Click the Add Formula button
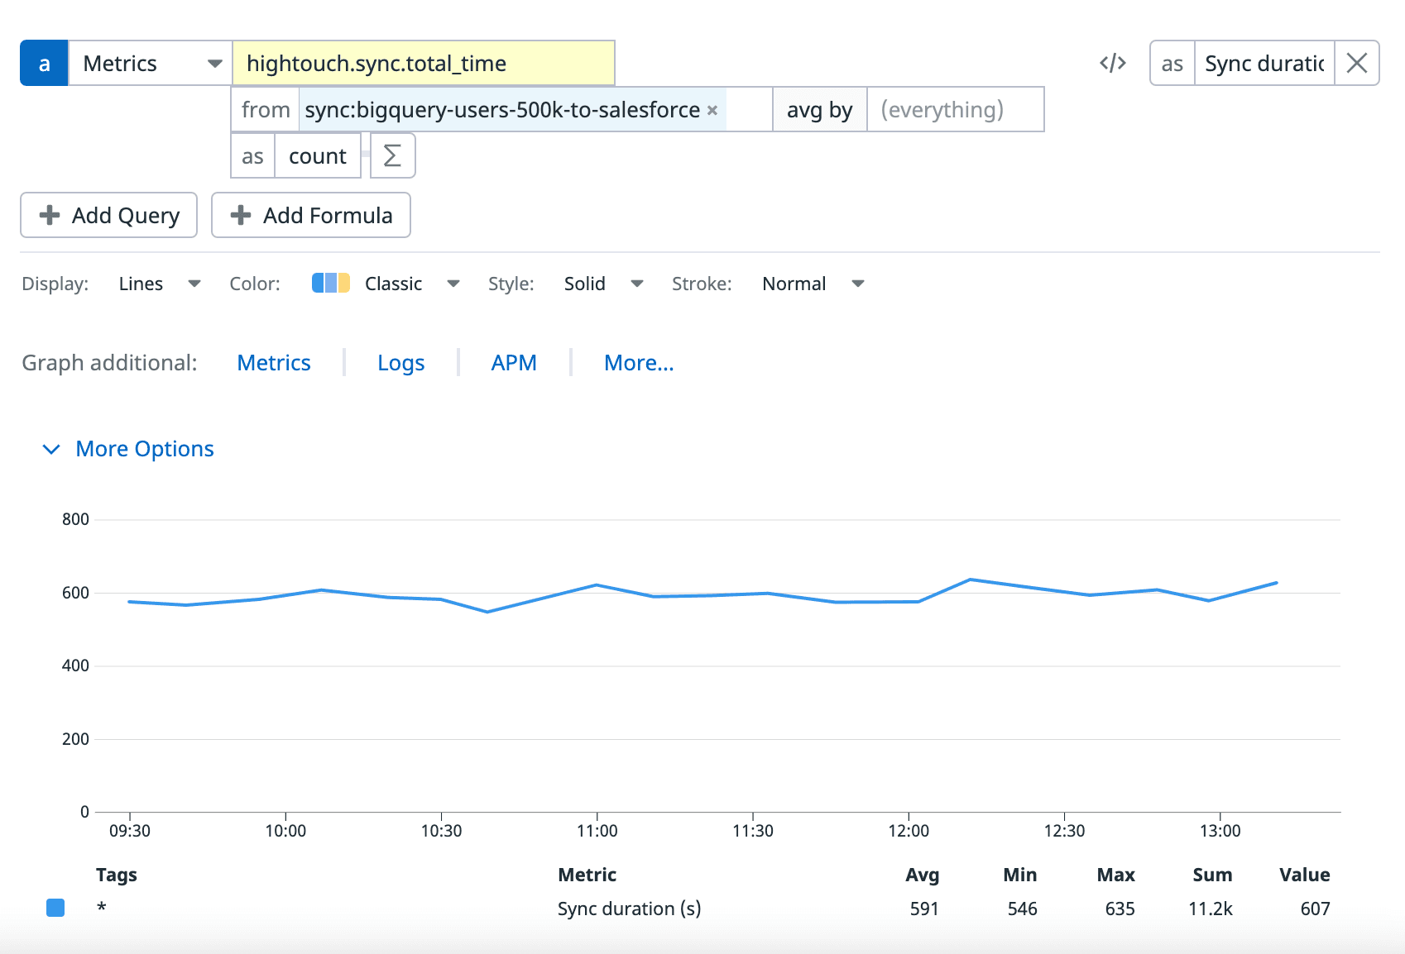Viewport: 1405px width, 954px height. pos(311,216)
